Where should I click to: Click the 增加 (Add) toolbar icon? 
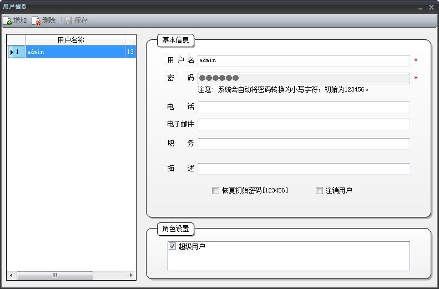point(8,21)
